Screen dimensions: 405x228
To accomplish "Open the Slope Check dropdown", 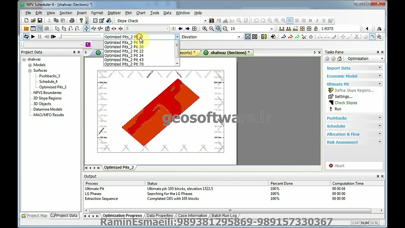I will pos(205,21).
